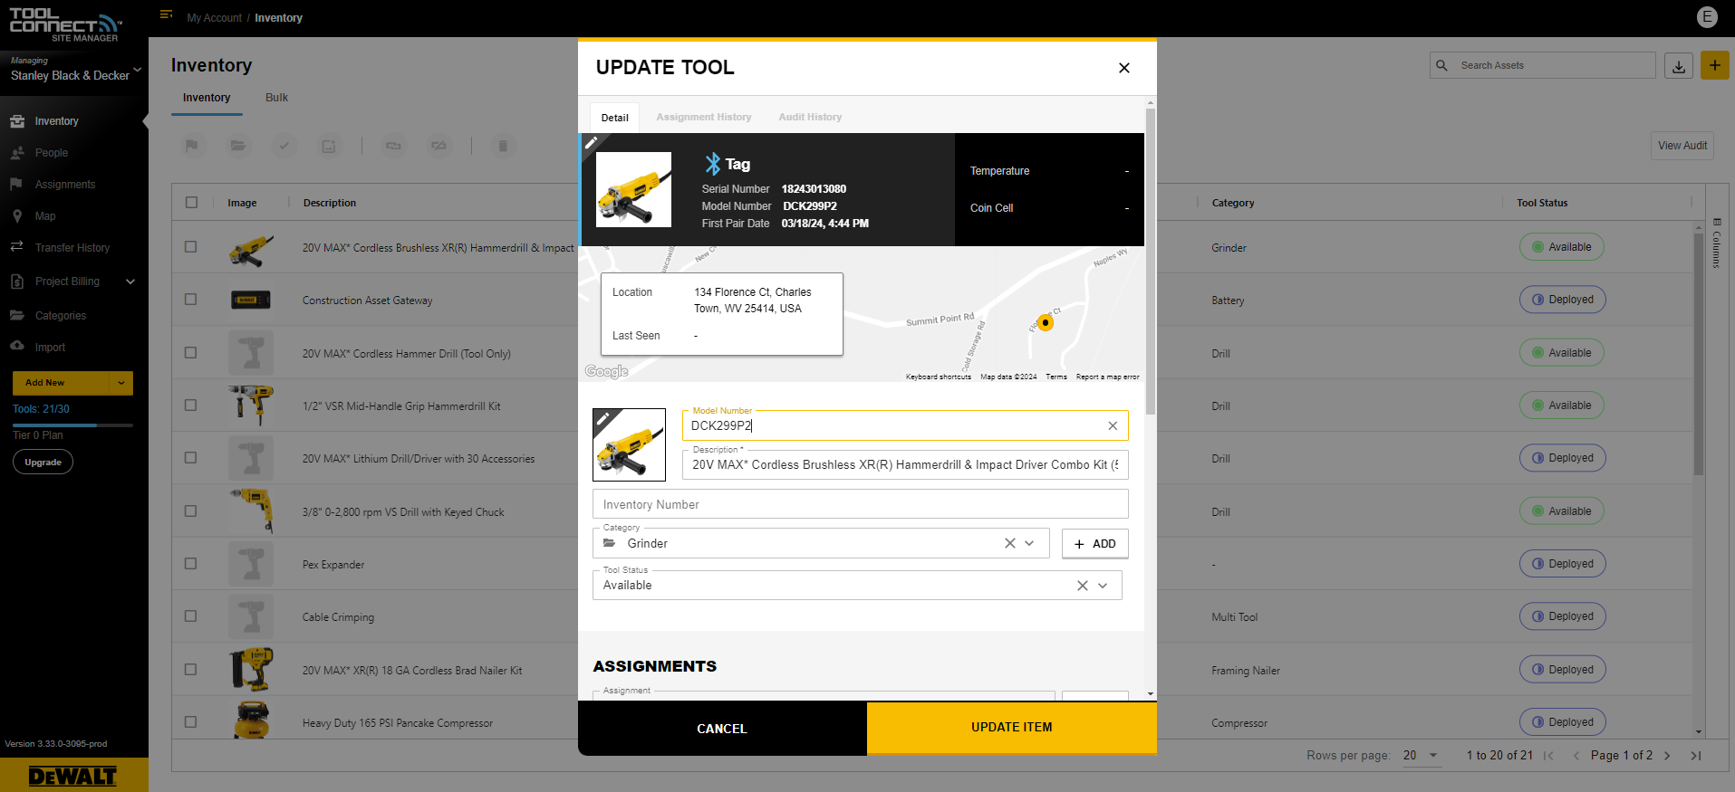Click into the Inventory Number field

(860, 504)
